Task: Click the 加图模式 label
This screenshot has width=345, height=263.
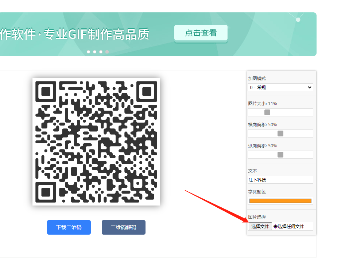Action: click(x=257, y=79)
